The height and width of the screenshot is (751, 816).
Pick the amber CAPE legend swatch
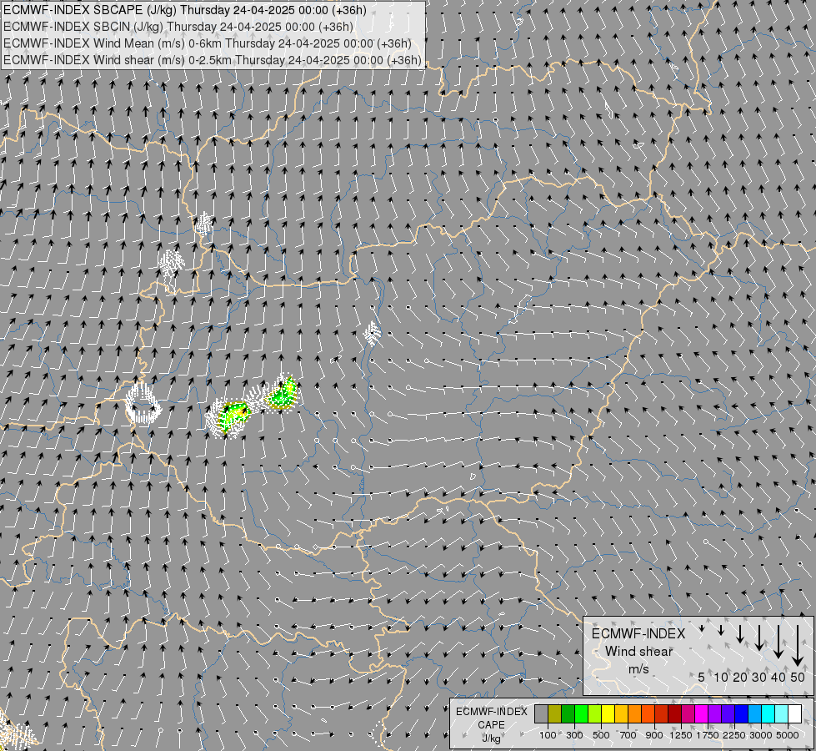621,714
